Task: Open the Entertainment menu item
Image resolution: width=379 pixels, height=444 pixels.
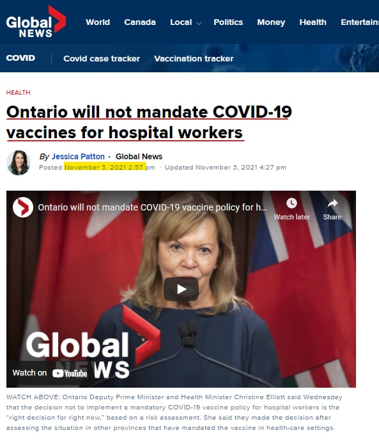Action: pos(360,22)
